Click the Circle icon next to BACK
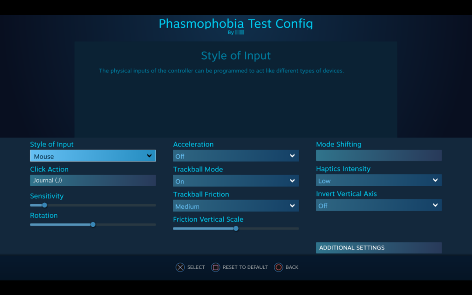 pos(278,267)
